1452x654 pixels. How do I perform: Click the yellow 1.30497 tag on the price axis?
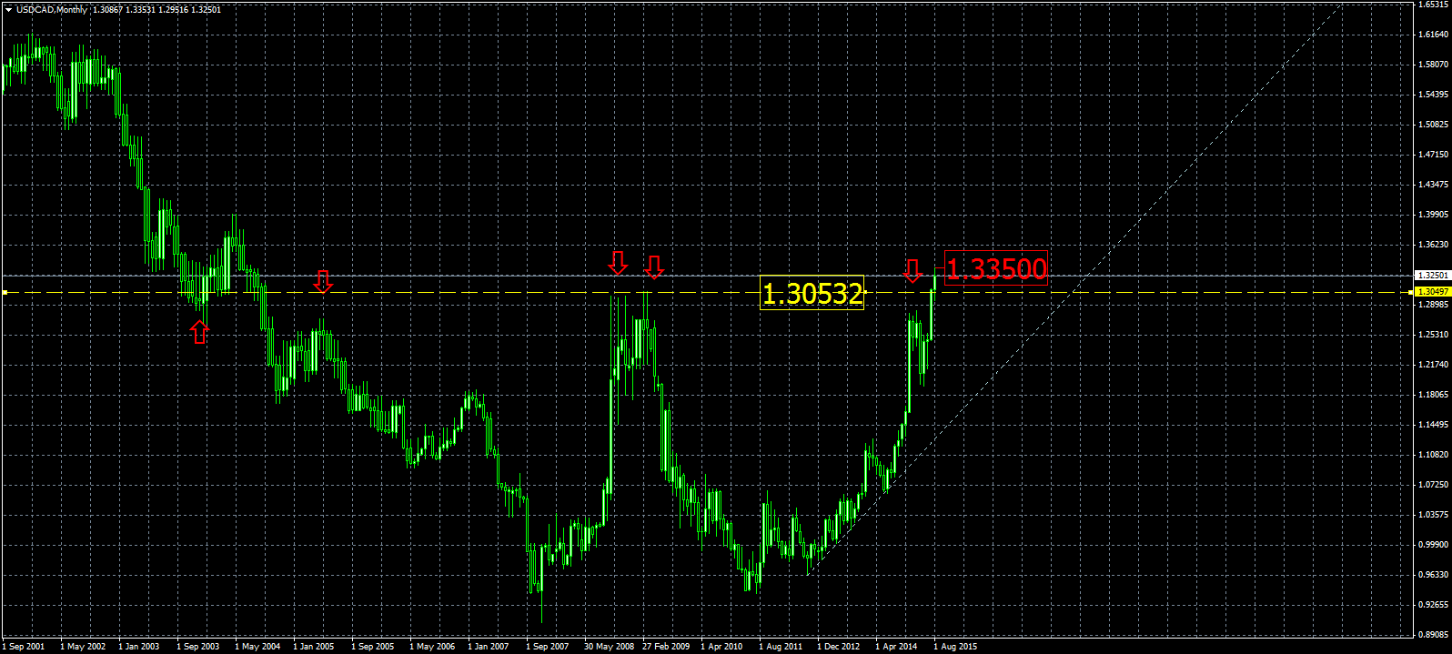point(1430,291)
